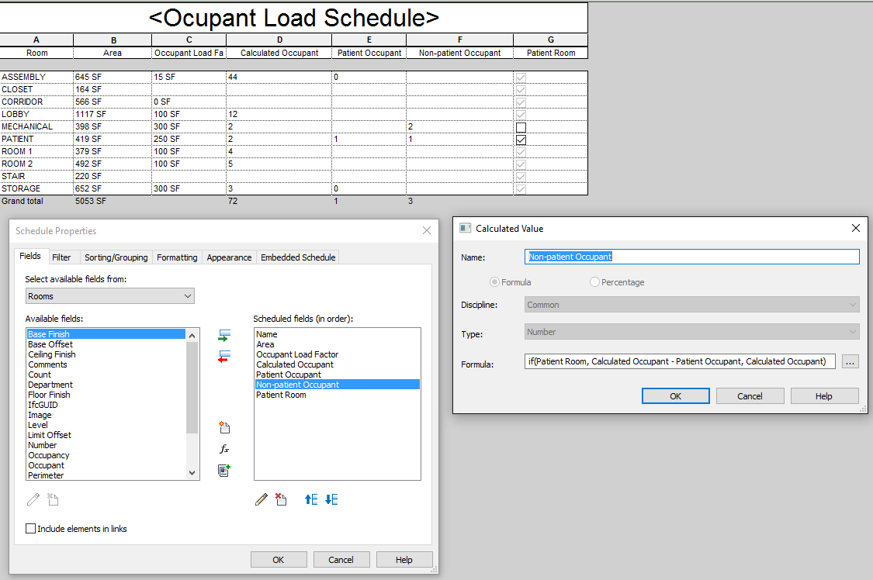
Task: Click the grayed delete icon under Available fields
Action: click(x=53, y=499)
